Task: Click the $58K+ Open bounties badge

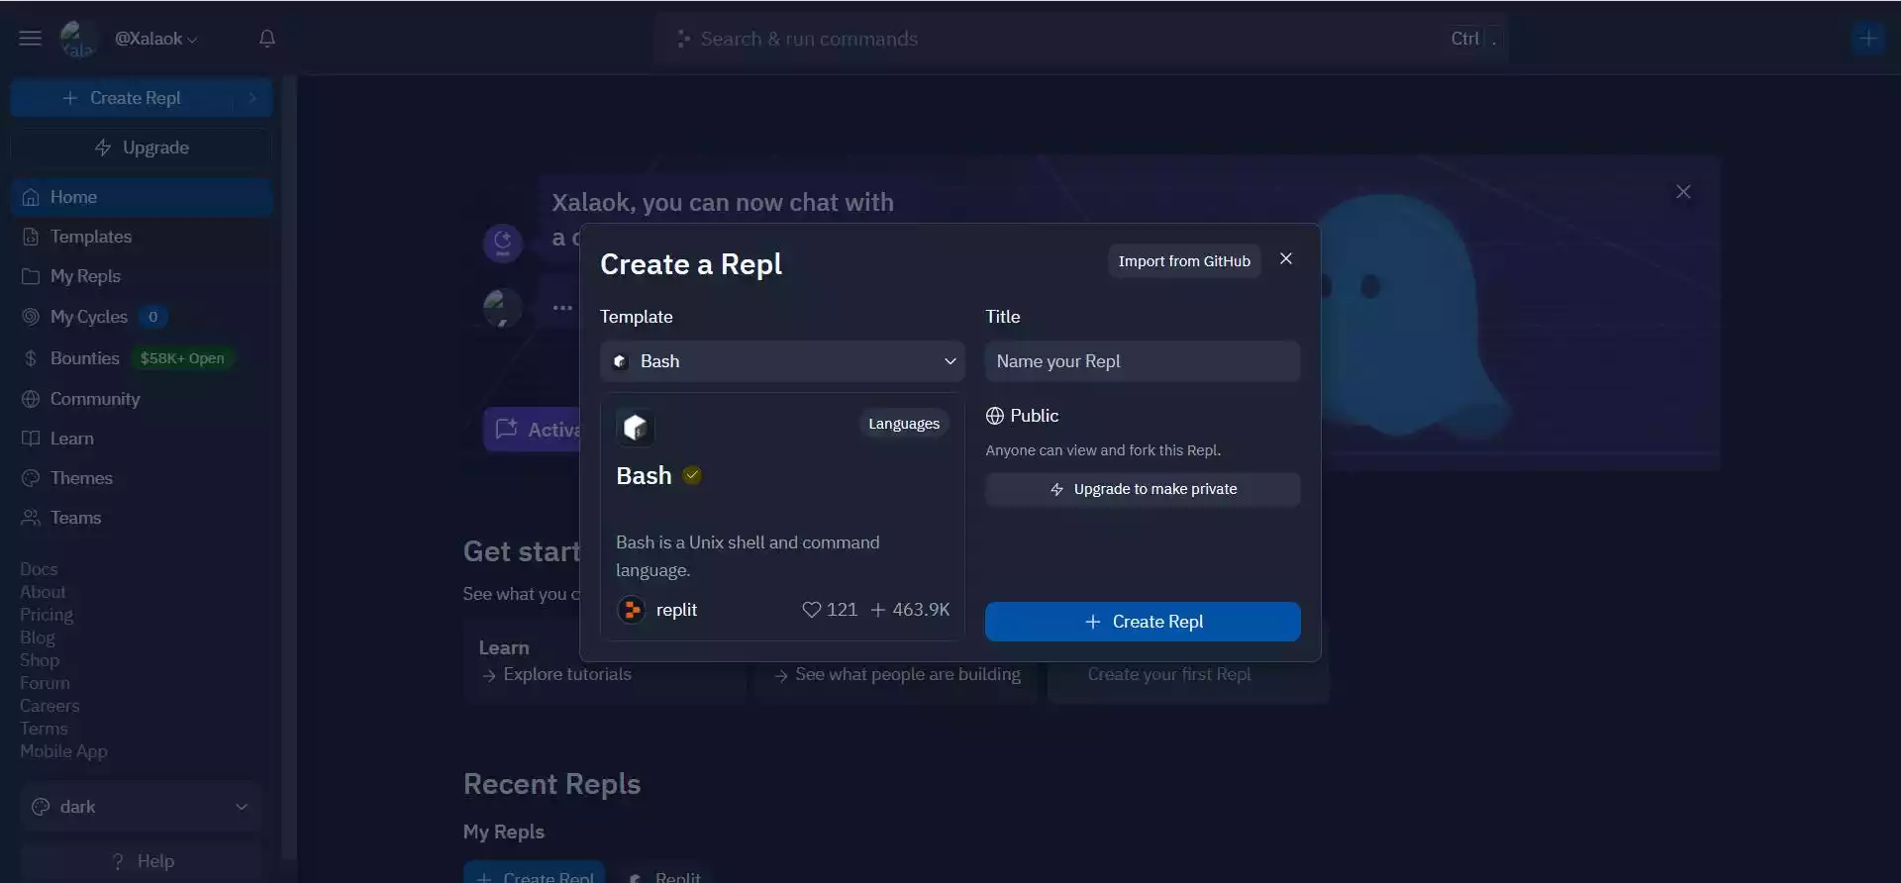Action: coord(182,358)
